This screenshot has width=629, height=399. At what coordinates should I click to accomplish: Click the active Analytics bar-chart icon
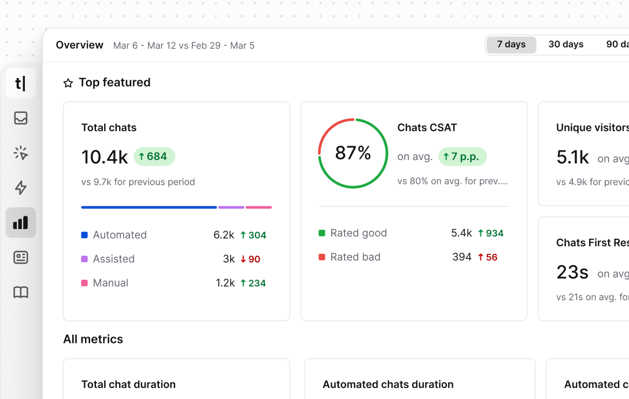tap(20, 222)
